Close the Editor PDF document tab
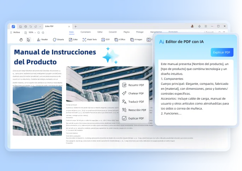This screenshot has width=242, height=171. [x=69, y=26]
